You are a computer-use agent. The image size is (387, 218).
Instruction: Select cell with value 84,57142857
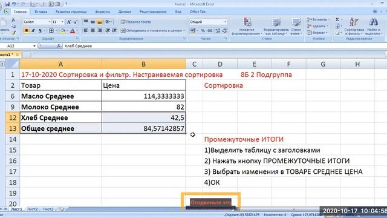(x=144, y=128)
